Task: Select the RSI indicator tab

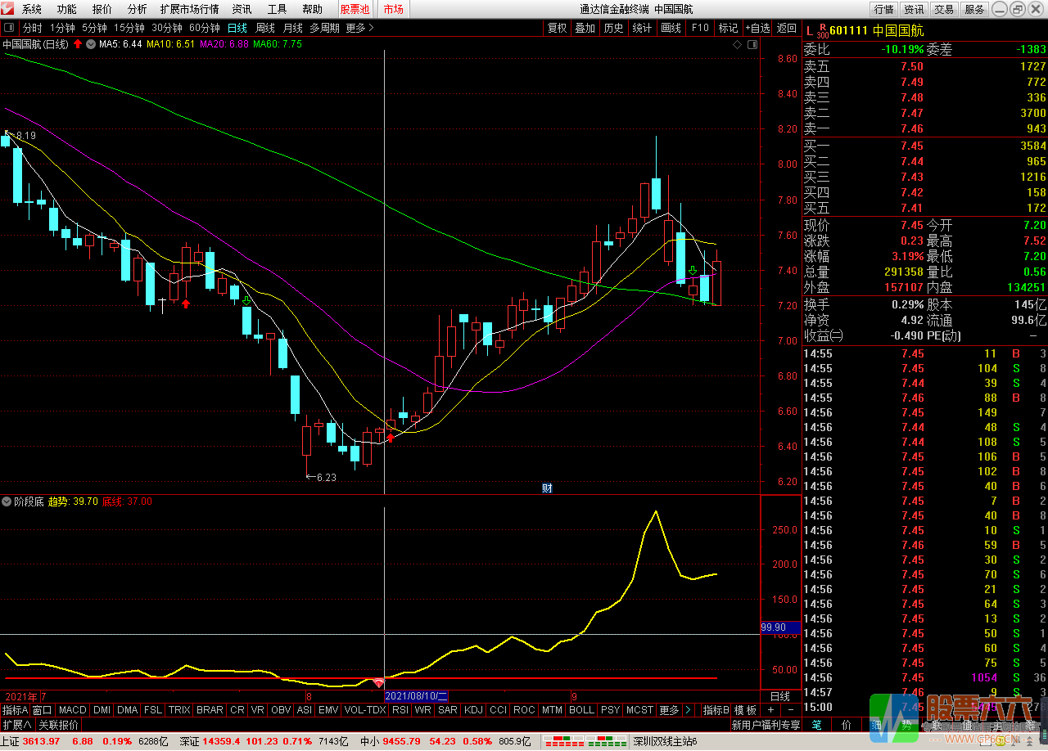Action: point(400,710)
